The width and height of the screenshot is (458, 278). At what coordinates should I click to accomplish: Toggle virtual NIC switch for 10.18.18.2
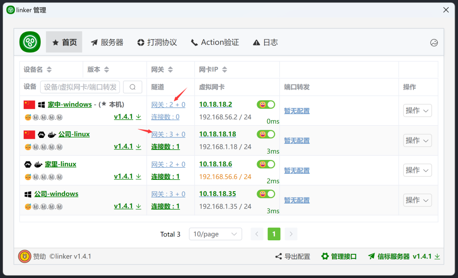[x=266, y=105]
